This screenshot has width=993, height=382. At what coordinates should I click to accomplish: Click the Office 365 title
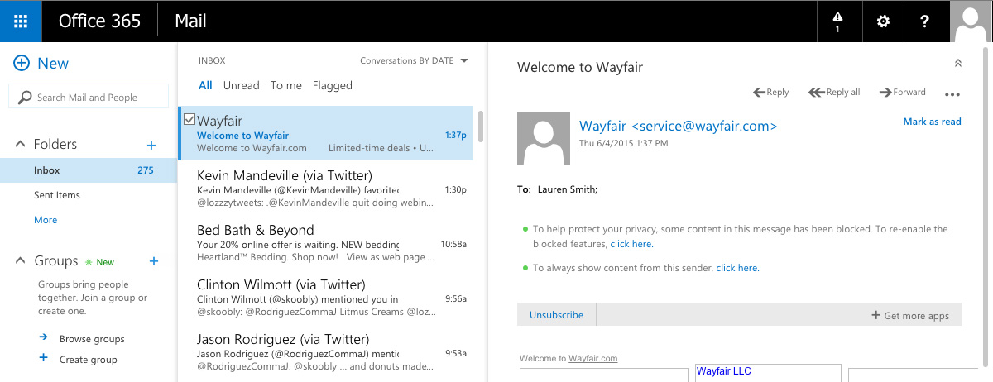99,21
